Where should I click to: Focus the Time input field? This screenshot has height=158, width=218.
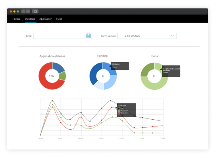[x=63, y=36]
